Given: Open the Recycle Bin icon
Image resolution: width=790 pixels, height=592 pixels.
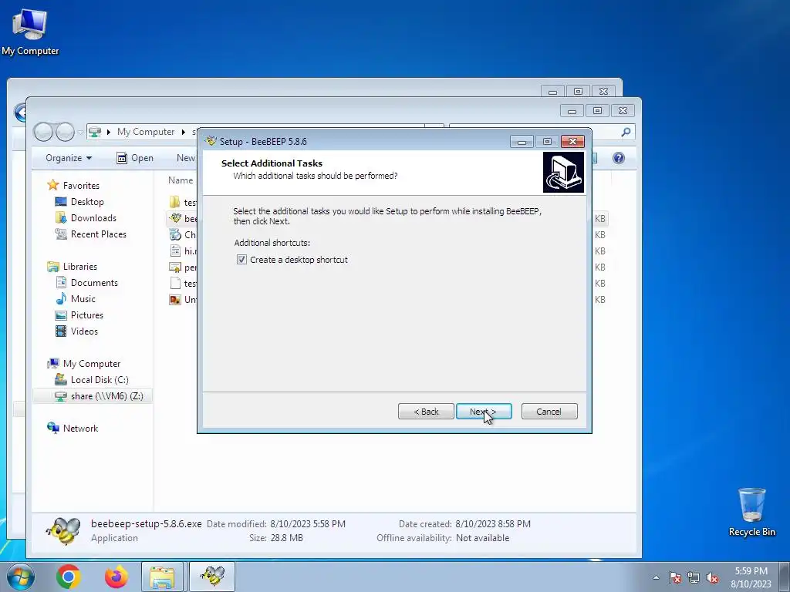Looking at the screenshot, I should [x=751, y=512].
